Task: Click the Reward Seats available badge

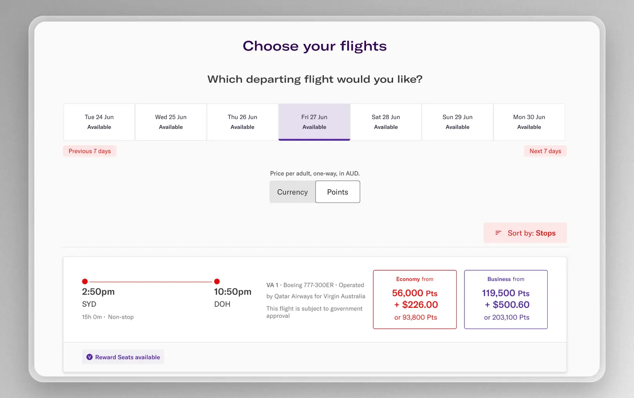Action: [123, 357]
